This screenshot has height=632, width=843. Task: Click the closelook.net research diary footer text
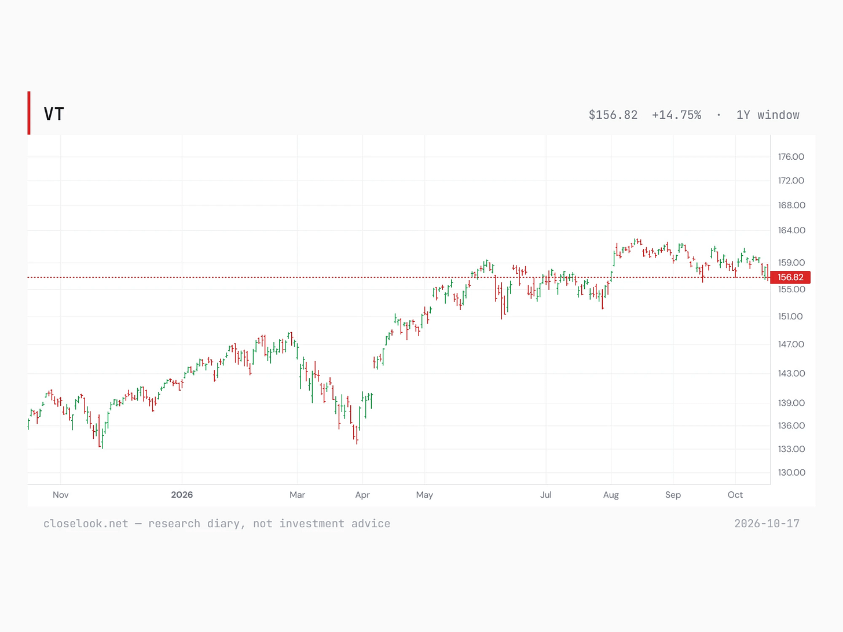[x=217, y=524]
